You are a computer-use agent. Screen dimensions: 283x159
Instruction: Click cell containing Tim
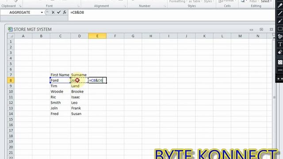point(60,86)
